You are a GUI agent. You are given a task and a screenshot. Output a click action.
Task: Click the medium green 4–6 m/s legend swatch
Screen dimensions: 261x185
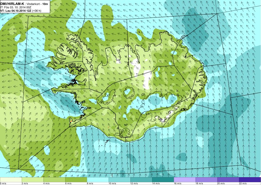(x=55, y=180)
